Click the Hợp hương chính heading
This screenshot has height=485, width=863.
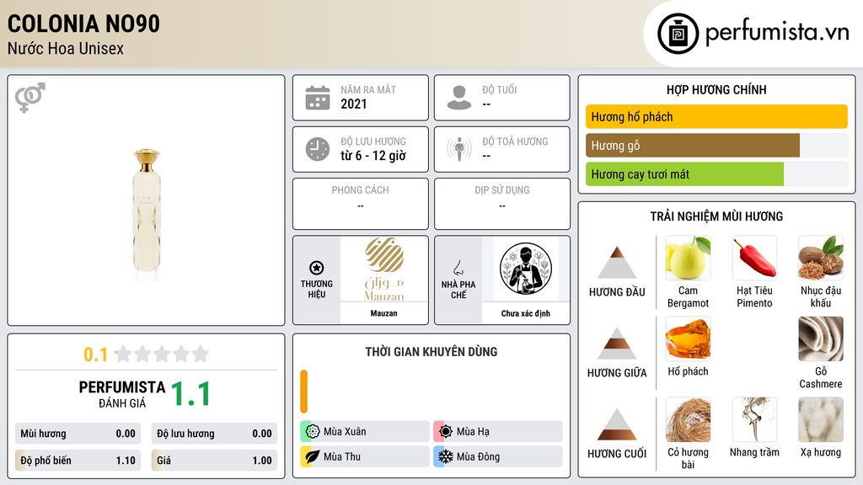[716, 89]
